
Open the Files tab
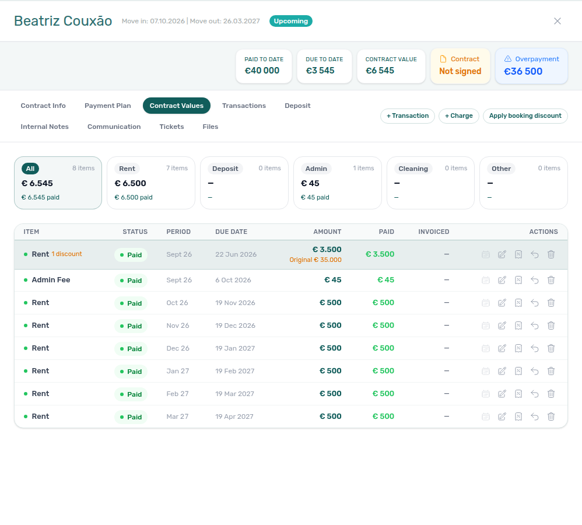(x=210, y=127)
